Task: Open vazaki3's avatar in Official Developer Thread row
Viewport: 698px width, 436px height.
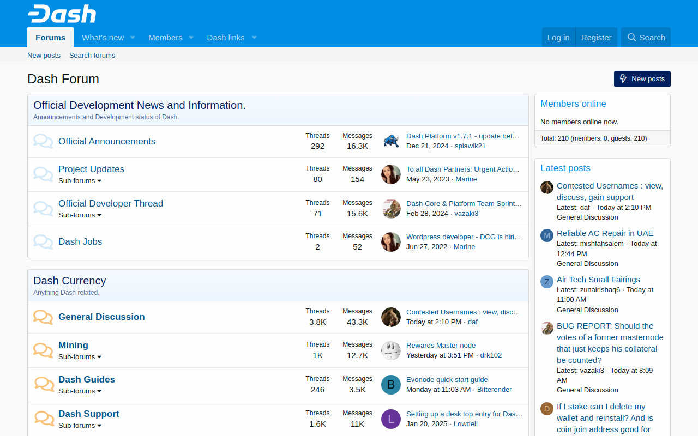Action: (x=391, y=209)
